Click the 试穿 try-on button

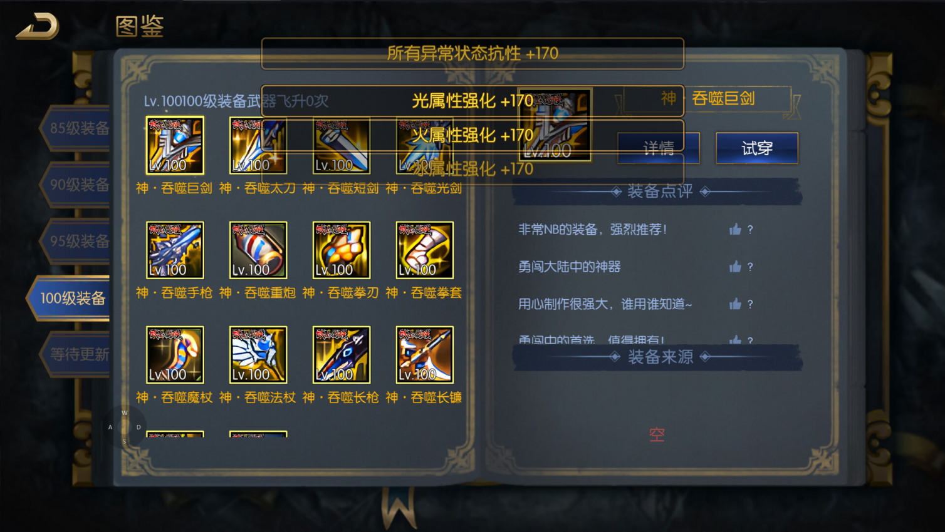[757, 148]
